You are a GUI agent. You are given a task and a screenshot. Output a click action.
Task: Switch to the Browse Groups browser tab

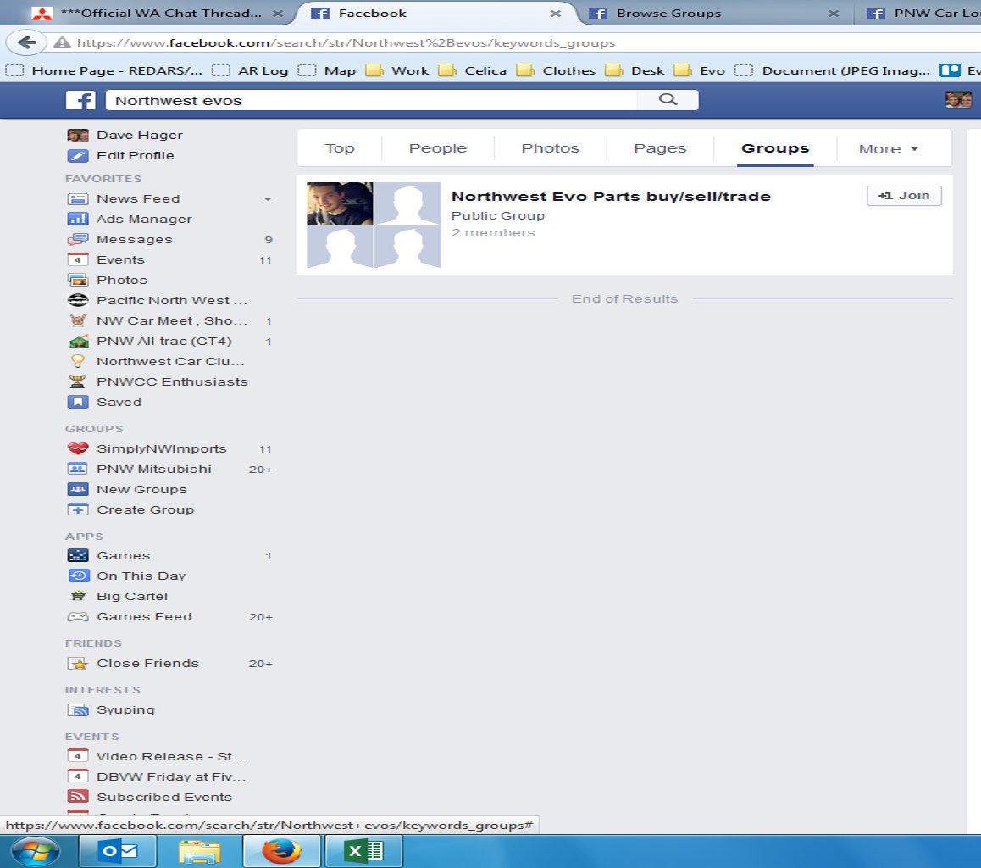click(x=668, y=14)
